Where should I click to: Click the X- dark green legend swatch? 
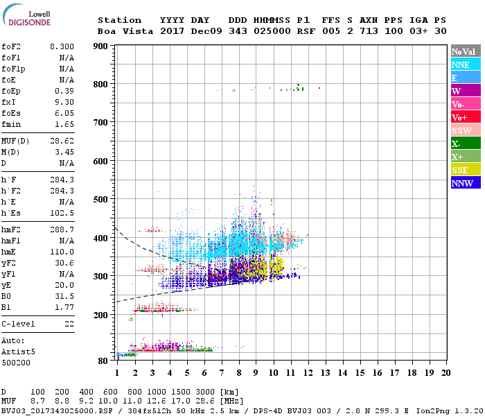click(464, 144)
